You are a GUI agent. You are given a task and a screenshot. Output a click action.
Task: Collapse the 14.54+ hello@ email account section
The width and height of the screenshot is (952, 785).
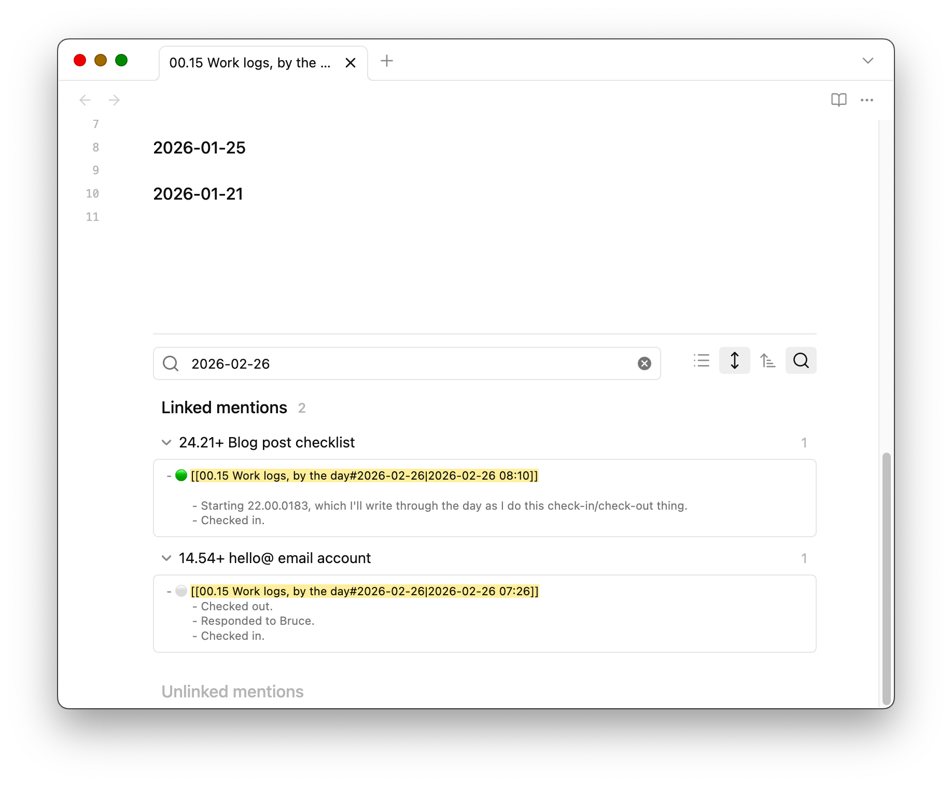pyautogui.click(x=166, y=558)
